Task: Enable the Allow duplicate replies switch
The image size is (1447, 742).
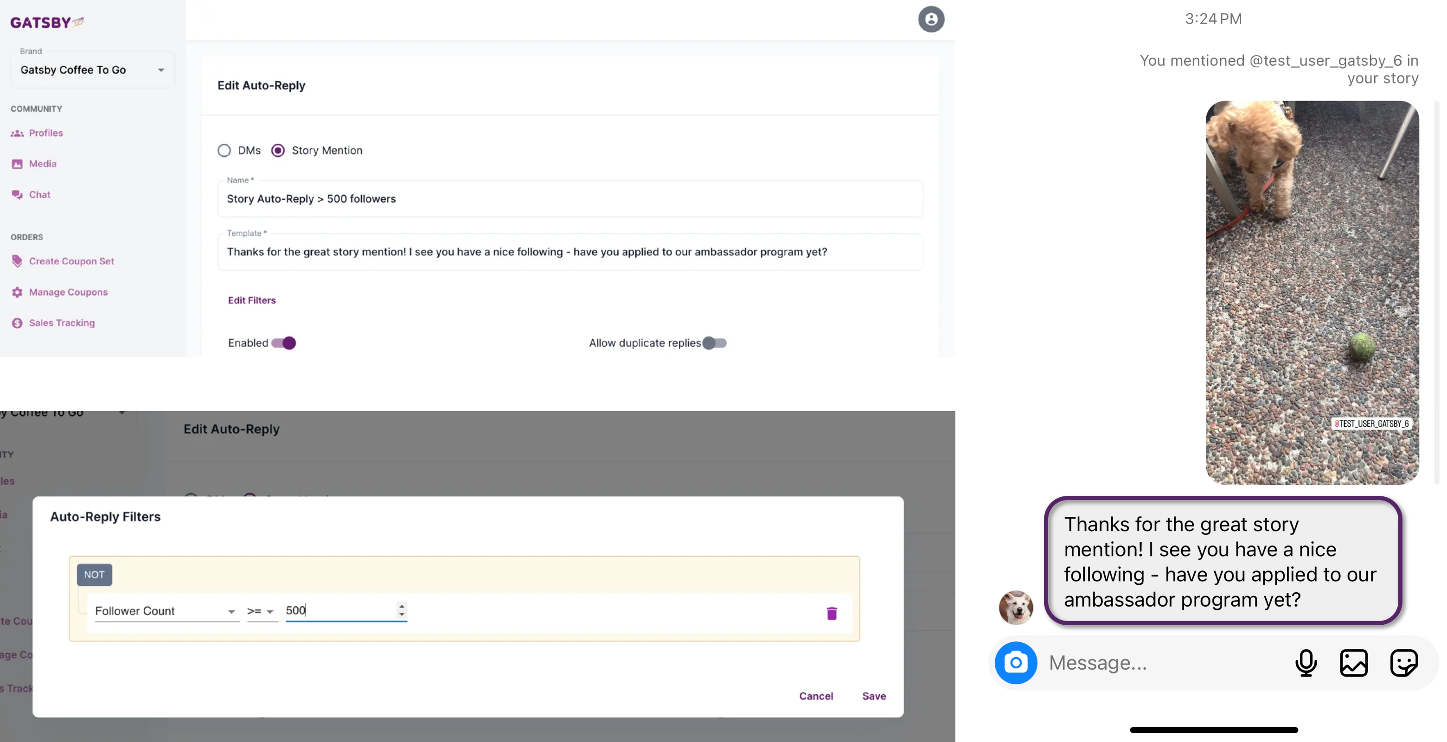Action: [715, 343]
